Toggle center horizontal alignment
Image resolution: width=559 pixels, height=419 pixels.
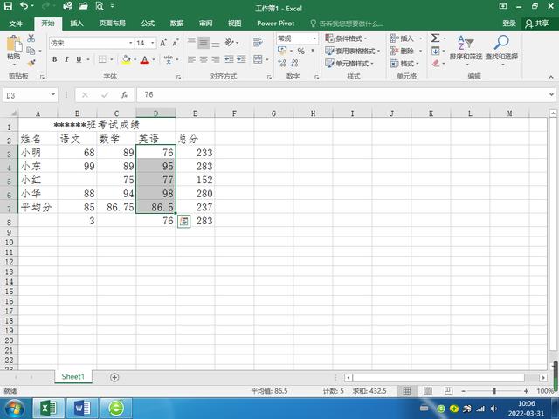point(204,59)
